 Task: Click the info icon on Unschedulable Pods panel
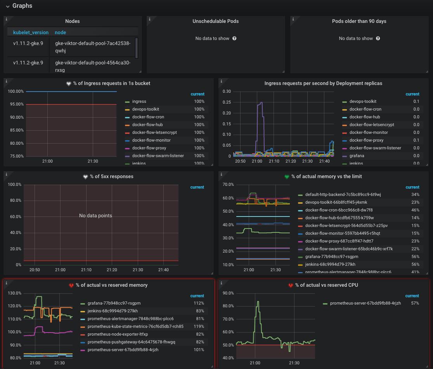[149, 18]
